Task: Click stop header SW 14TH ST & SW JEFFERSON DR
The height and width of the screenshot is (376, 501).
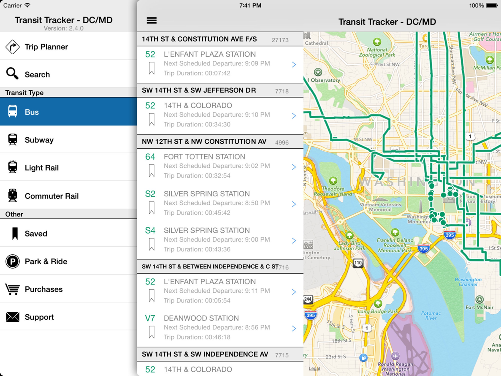Action: click(220, 90)
